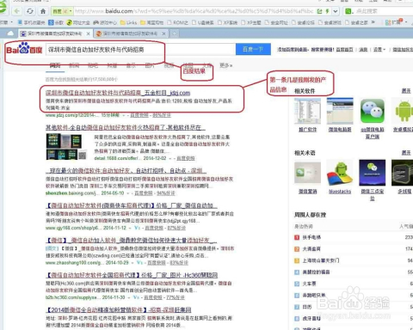Click the 百度一下 search button
This screenshot has height=330, width=413.
pyautogui.click(x=253, y=49)
